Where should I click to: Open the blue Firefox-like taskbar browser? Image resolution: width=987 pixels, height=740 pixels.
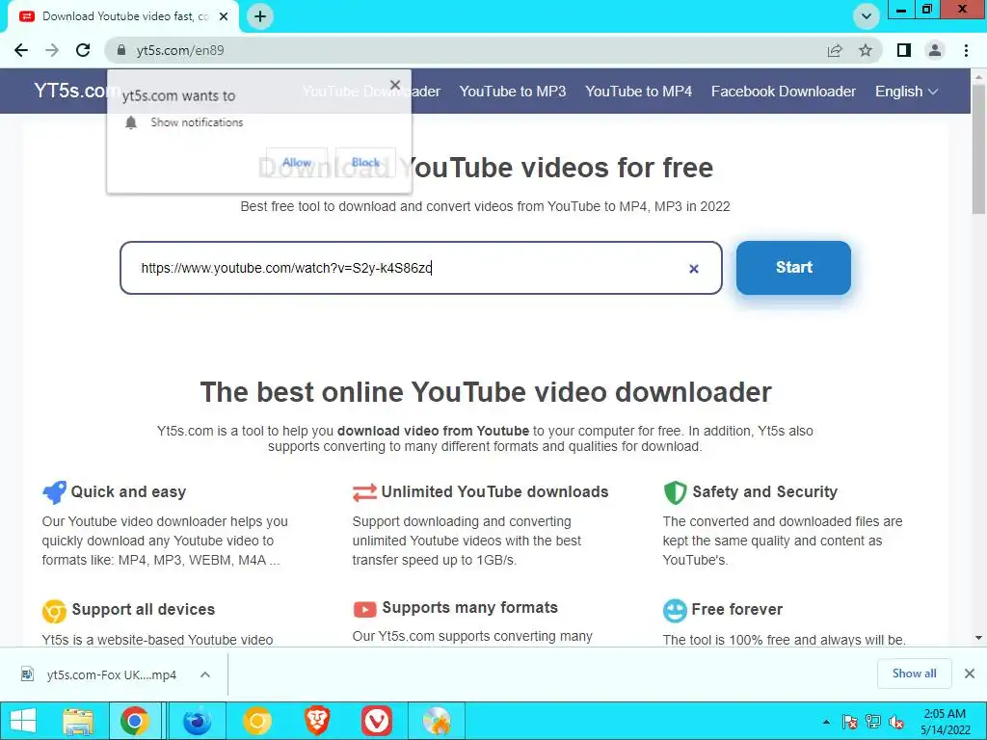[x=197, y=721]
